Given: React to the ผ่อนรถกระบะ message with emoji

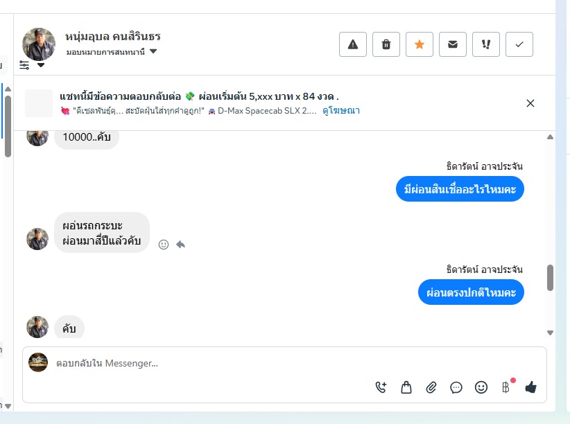Looking at the screenshot, I should pyautogui.click(x=164, y=245).
